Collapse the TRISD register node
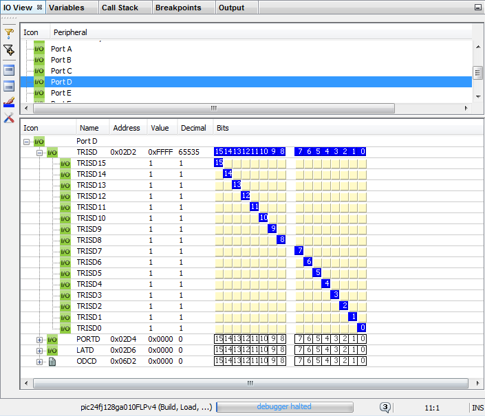Viewport: 485px width, 416px height. point(40,152)
